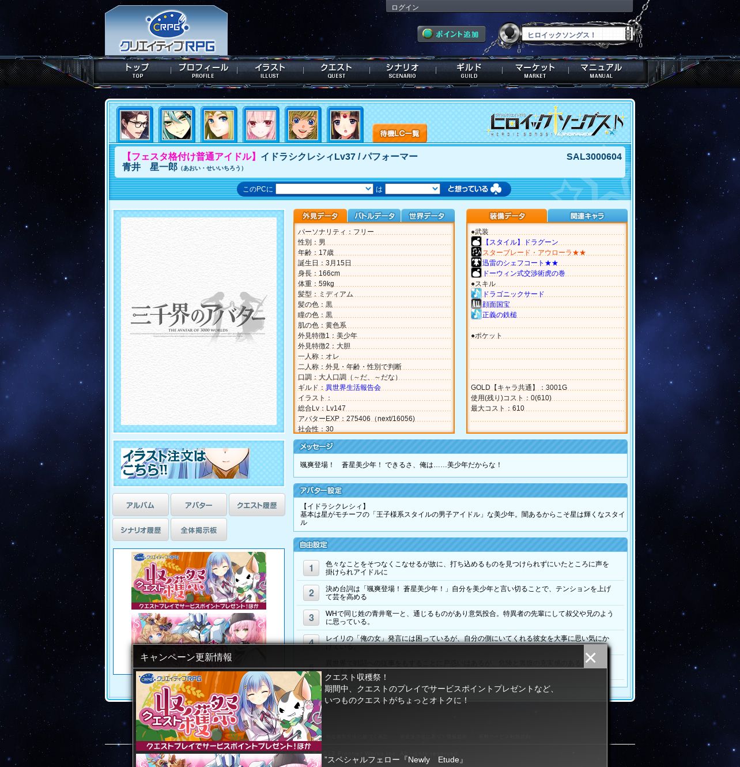Select the pink-haired character avatar thumbnail
Screen dimensions: 740x767
[x=260, y=125]
